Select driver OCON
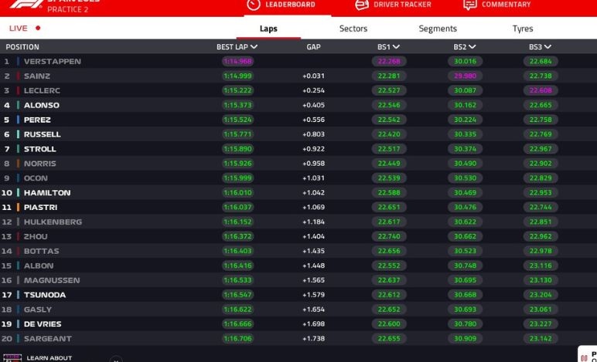Screen dimensions: 597x362 point(36,178)
